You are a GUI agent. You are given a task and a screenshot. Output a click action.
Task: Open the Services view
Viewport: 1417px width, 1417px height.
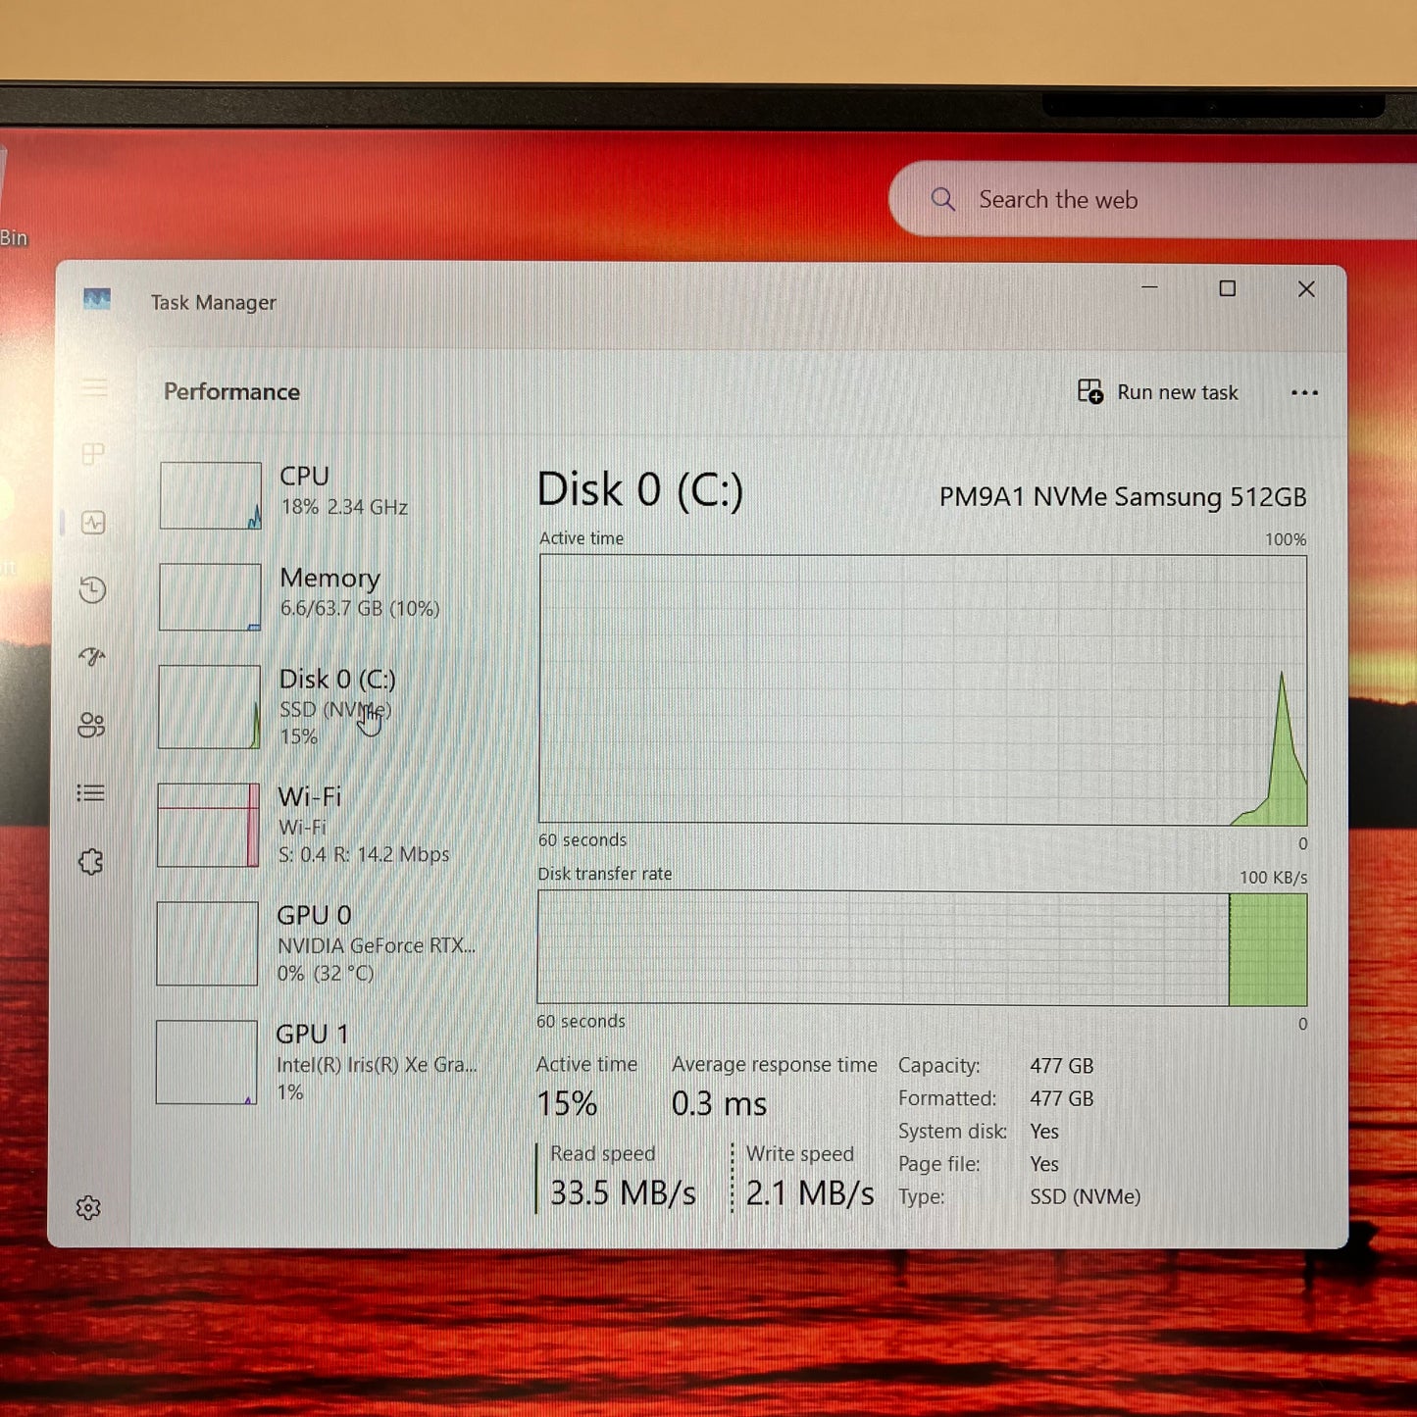point(93,861)
